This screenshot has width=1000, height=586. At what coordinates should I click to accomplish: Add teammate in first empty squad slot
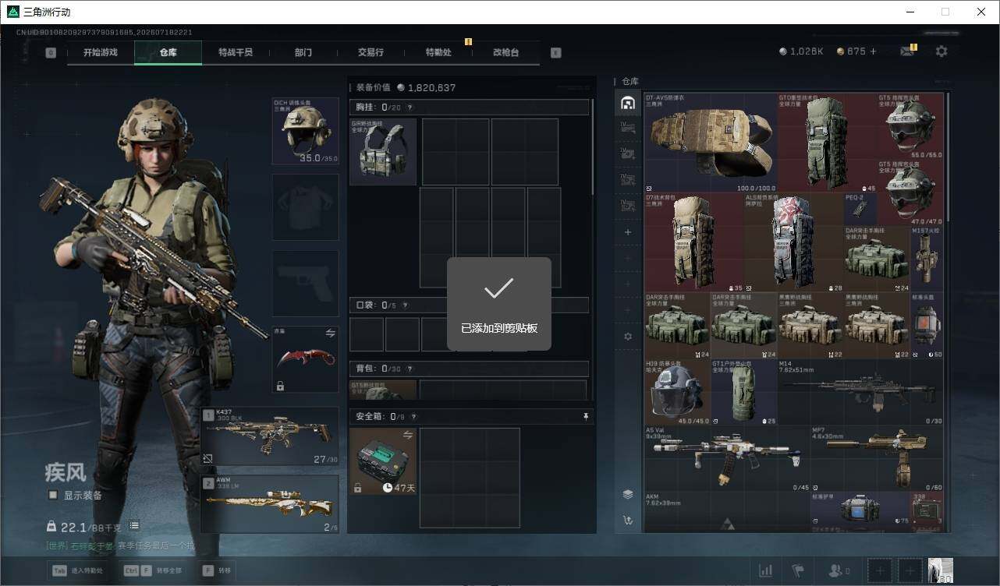pyautogui.click(x=880, y=570)
